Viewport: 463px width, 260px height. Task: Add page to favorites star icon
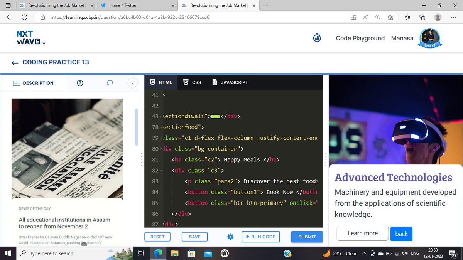point(390,17)
